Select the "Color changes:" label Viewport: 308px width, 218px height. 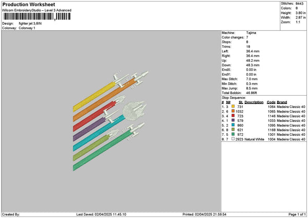[x=233, y=38]
